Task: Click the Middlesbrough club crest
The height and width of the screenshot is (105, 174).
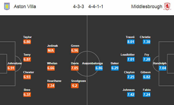Action: pyautogui.click(x=167, y=7)
